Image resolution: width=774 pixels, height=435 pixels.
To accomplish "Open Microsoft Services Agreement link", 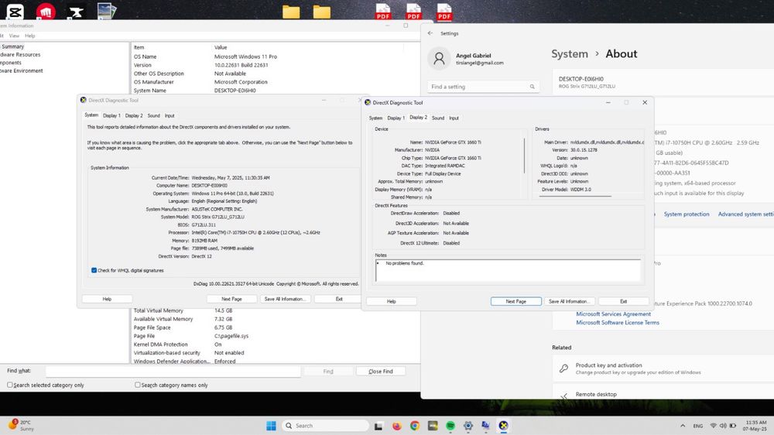I will (613, 314).
